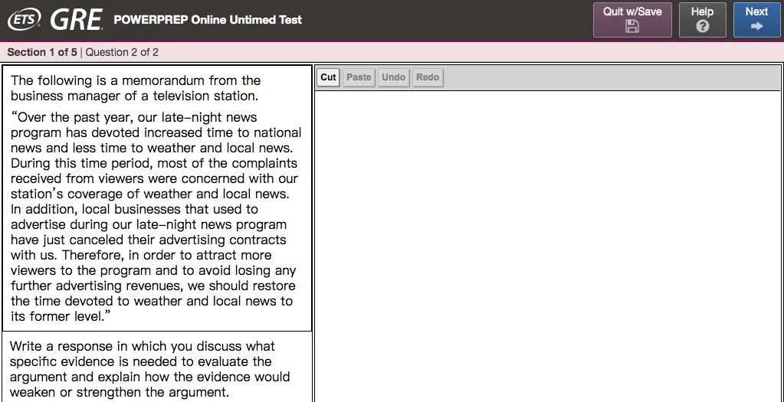This screenshot has height=402, width=784.
Task: Click the Quit w/Save button label
Action: point(632,11)
